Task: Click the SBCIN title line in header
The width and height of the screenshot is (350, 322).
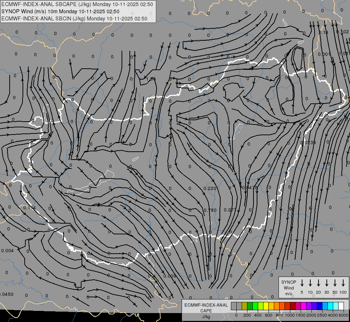Action: tap(74, 19)
